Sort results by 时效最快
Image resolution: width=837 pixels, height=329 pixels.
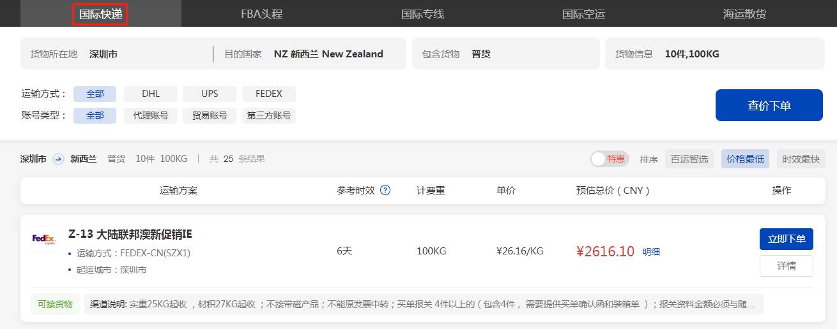click(801, 159)
